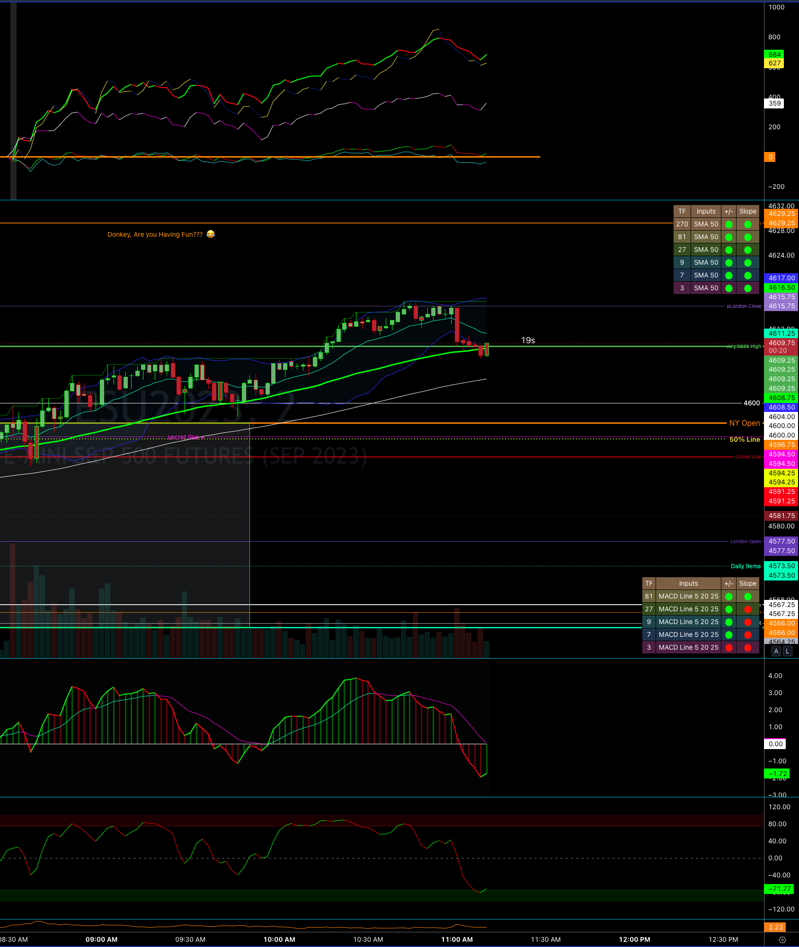Click the 11:00 AM time axis label
This screenshot has height=947, width=799.
[x=457, y=939]
